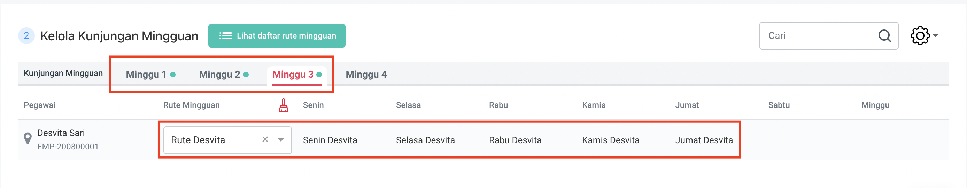Focus the Cari search field
Viewport: 967px width, 188px height.
[x=818, y=36]
